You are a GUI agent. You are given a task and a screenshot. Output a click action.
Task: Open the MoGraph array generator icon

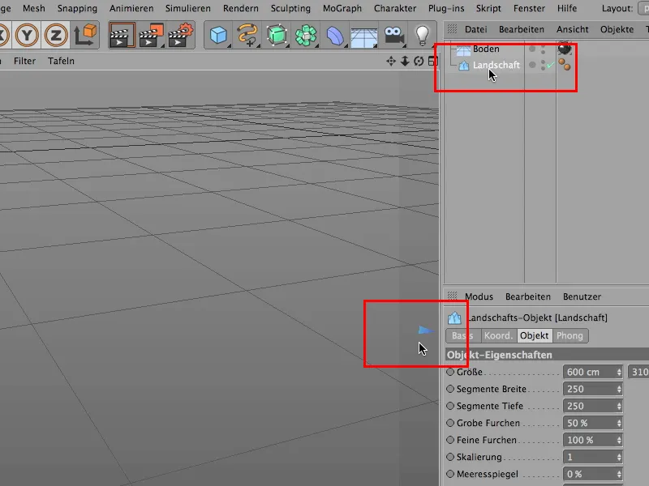pyautogui.click(x=306, y=35)
